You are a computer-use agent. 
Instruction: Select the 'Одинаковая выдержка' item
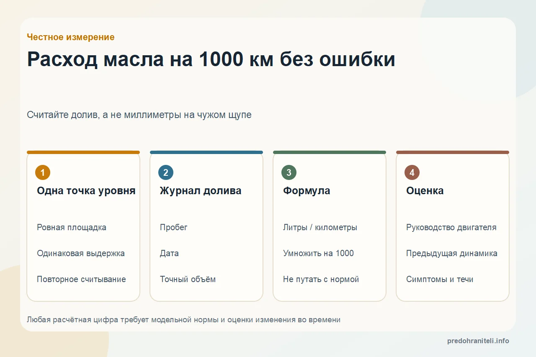81,253
